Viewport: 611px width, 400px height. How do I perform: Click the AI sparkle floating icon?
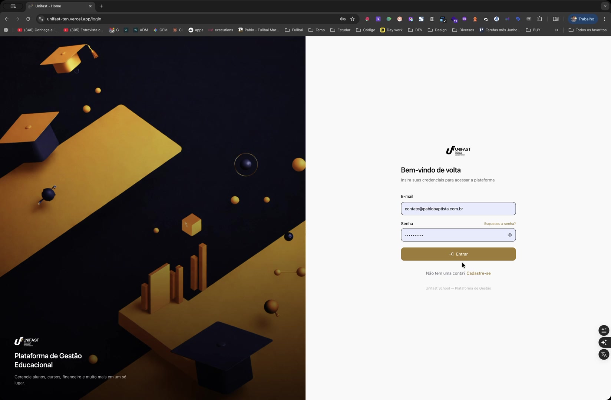coord(604,342)
